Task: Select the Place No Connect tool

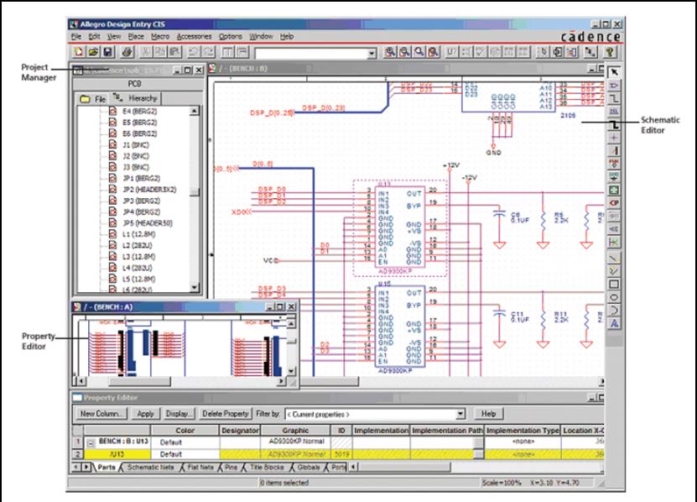Action: [x=614, y=243]
